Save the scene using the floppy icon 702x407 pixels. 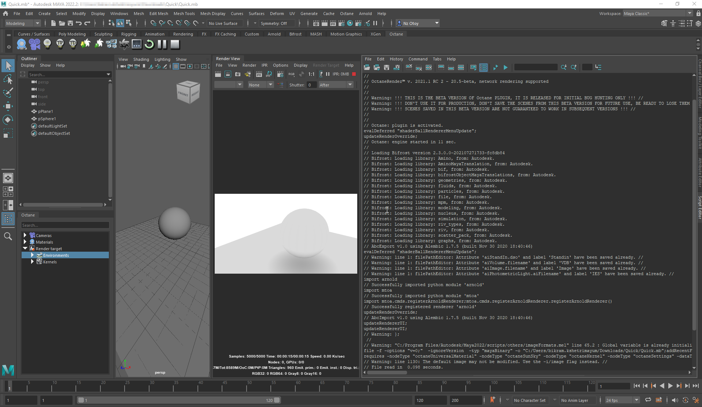[x=70, y=23]
